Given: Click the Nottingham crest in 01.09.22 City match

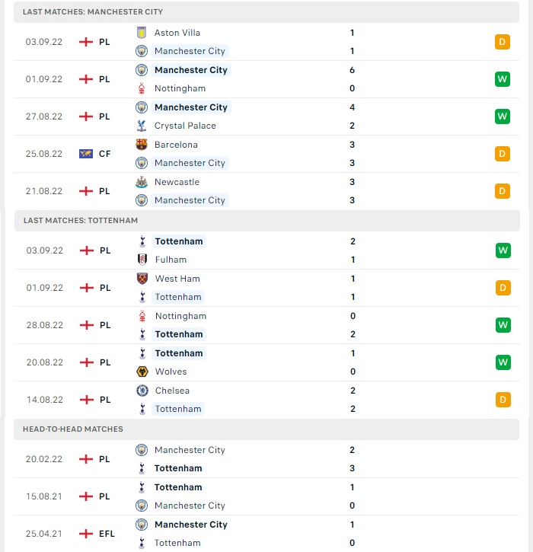Looking at the screenshot, I should (x=142, y=88).
